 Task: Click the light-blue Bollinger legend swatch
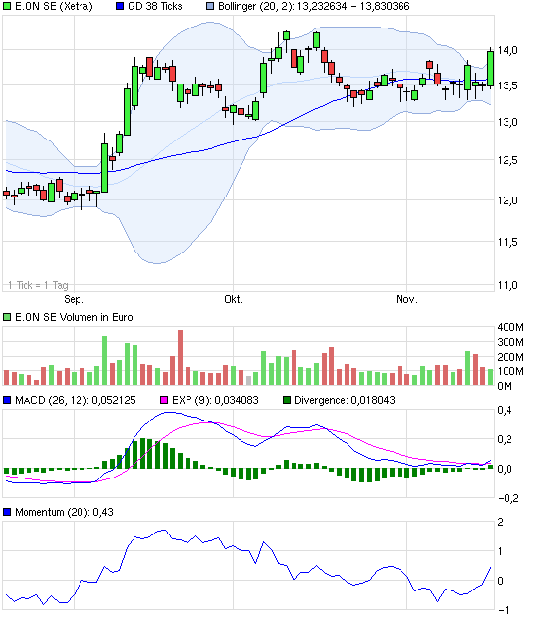tap(210, 6)
